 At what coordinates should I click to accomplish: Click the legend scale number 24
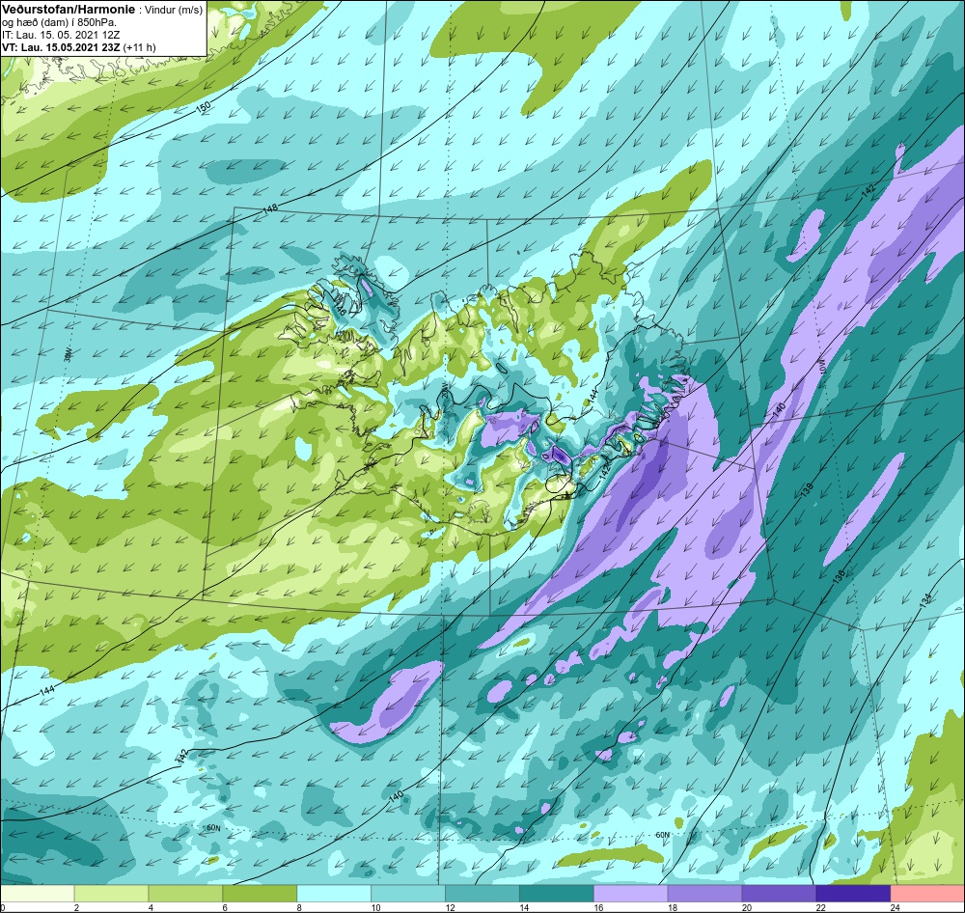[895, 907]
